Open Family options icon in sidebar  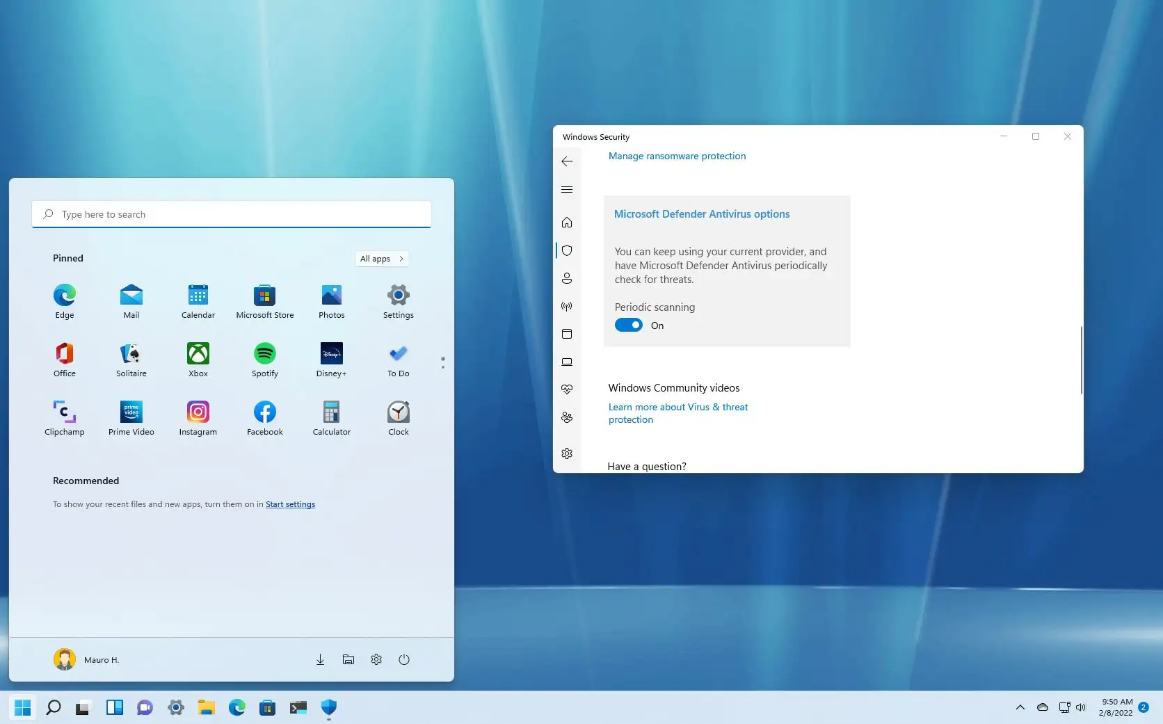(567, 417)
